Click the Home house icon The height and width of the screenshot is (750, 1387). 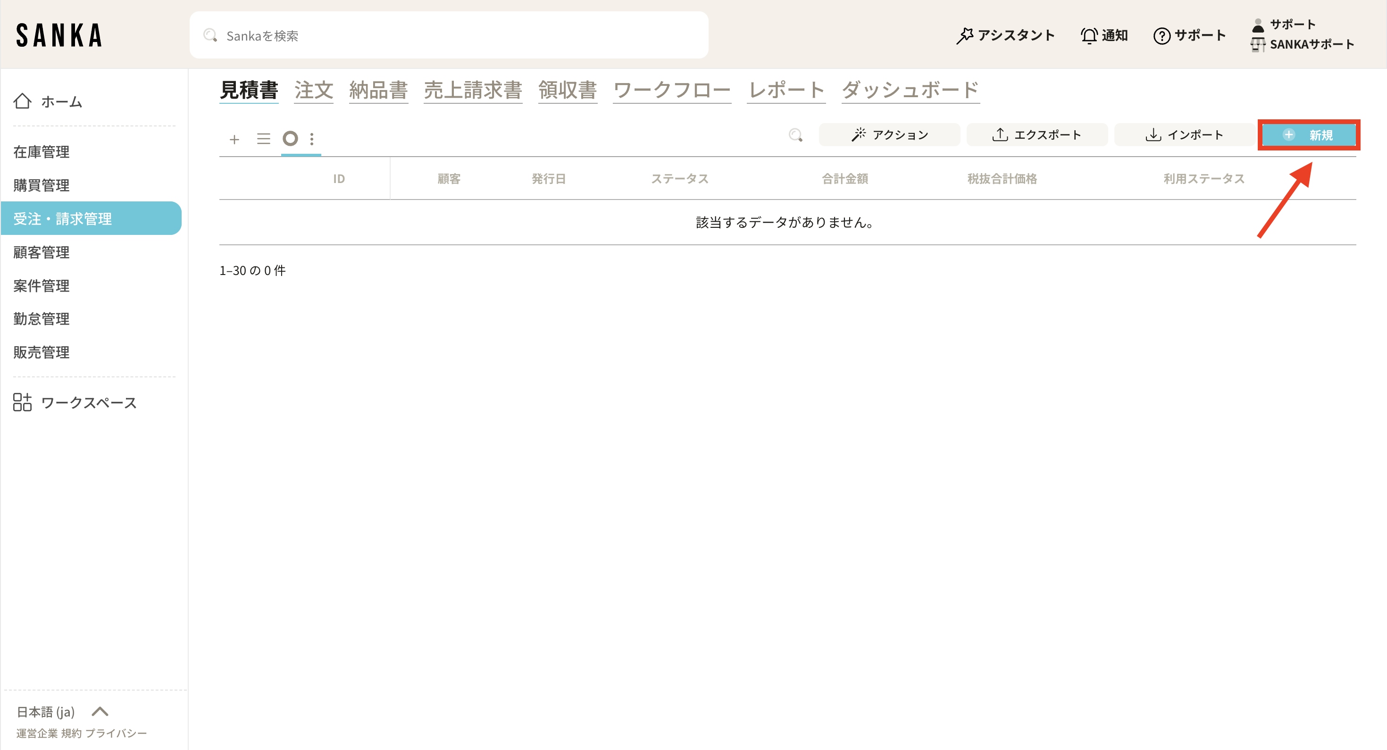(23, 101)
